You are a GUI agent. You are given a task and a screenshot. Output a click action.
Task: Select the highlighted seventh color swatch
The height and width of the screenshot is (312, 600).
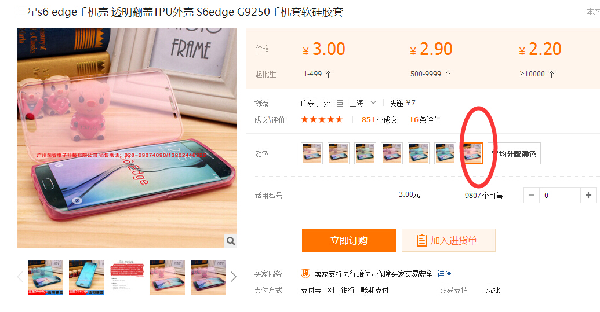coord(472,153)
